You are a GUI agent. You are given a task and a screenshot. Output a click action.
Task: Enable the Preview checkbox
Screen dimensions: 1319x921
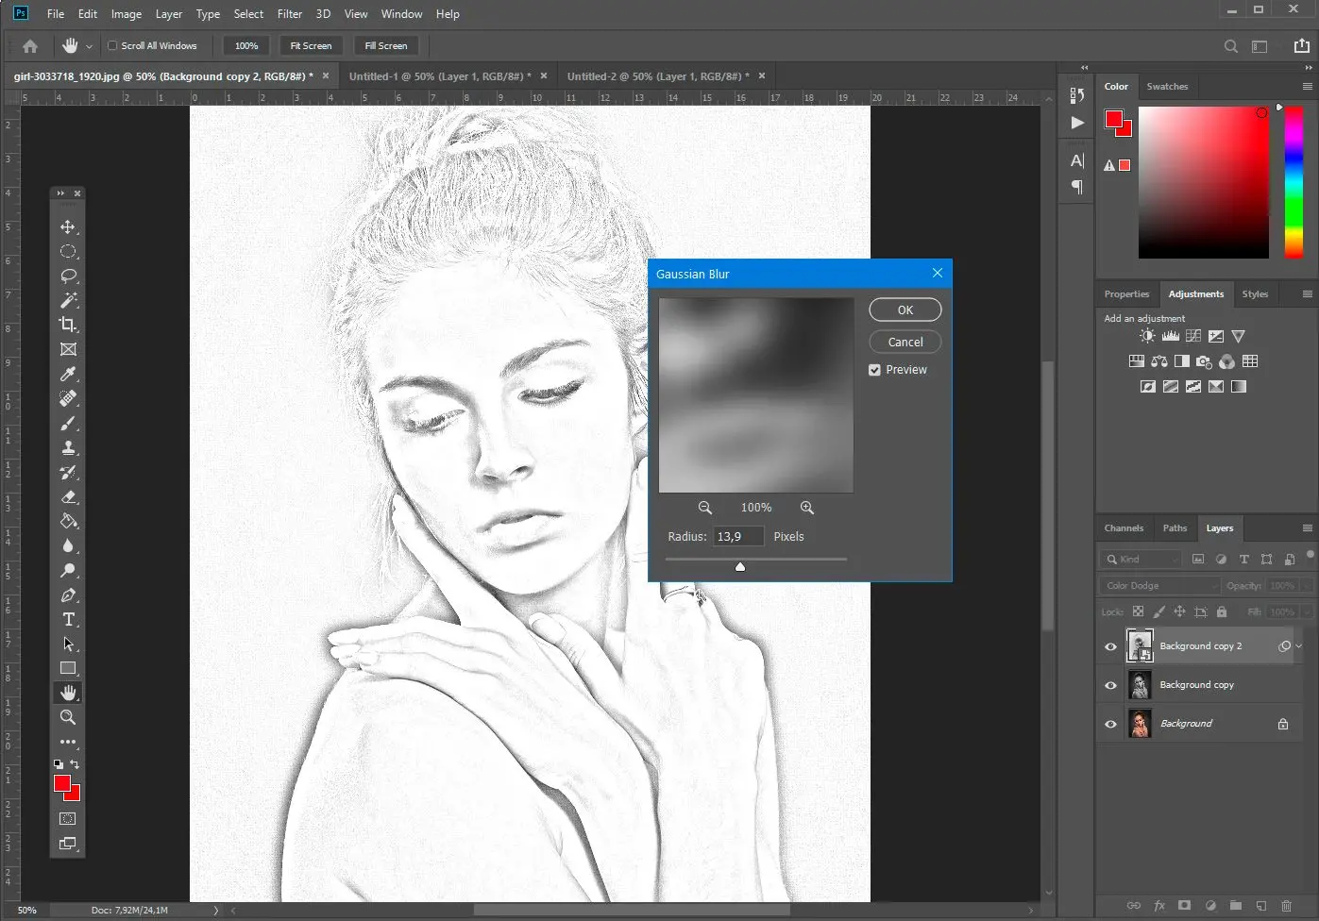[x=874, y=369]
